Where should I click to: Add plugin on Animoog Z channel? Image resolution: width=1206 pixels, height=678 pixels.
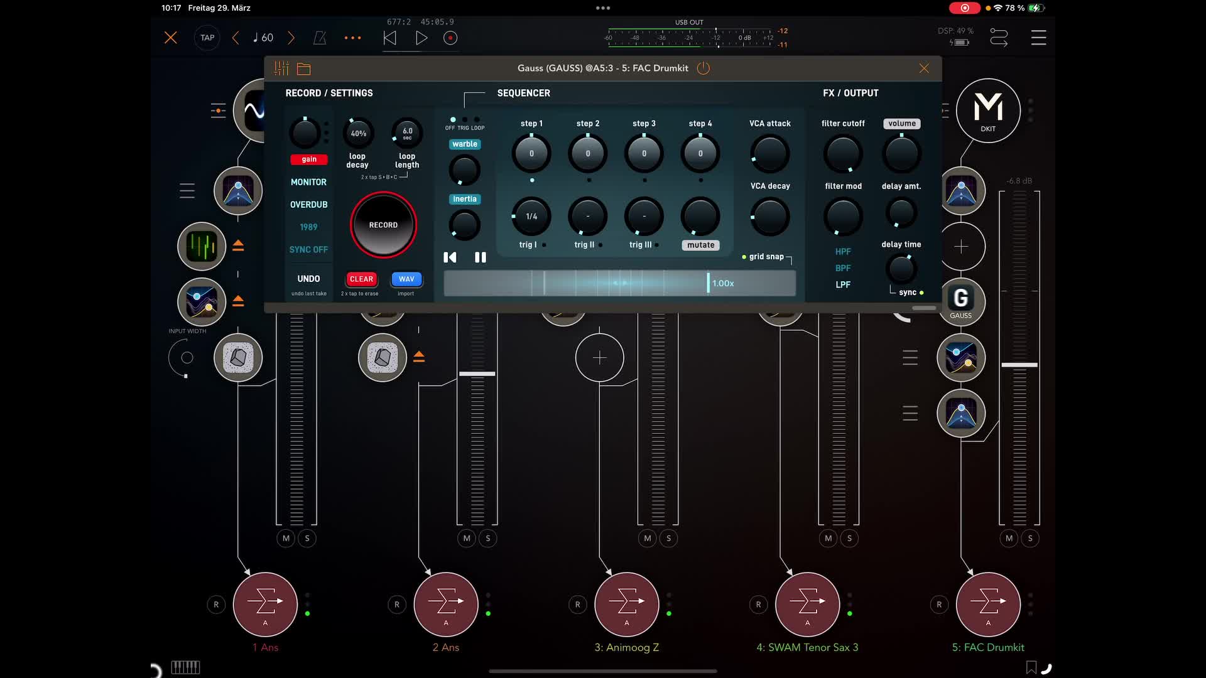point(600,358)
